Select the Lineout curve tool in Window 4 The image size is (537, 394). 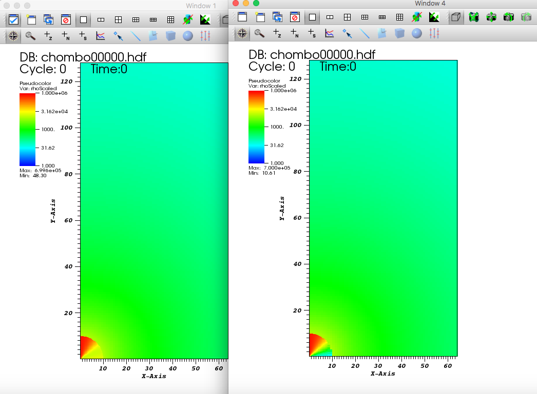point(330,33)
